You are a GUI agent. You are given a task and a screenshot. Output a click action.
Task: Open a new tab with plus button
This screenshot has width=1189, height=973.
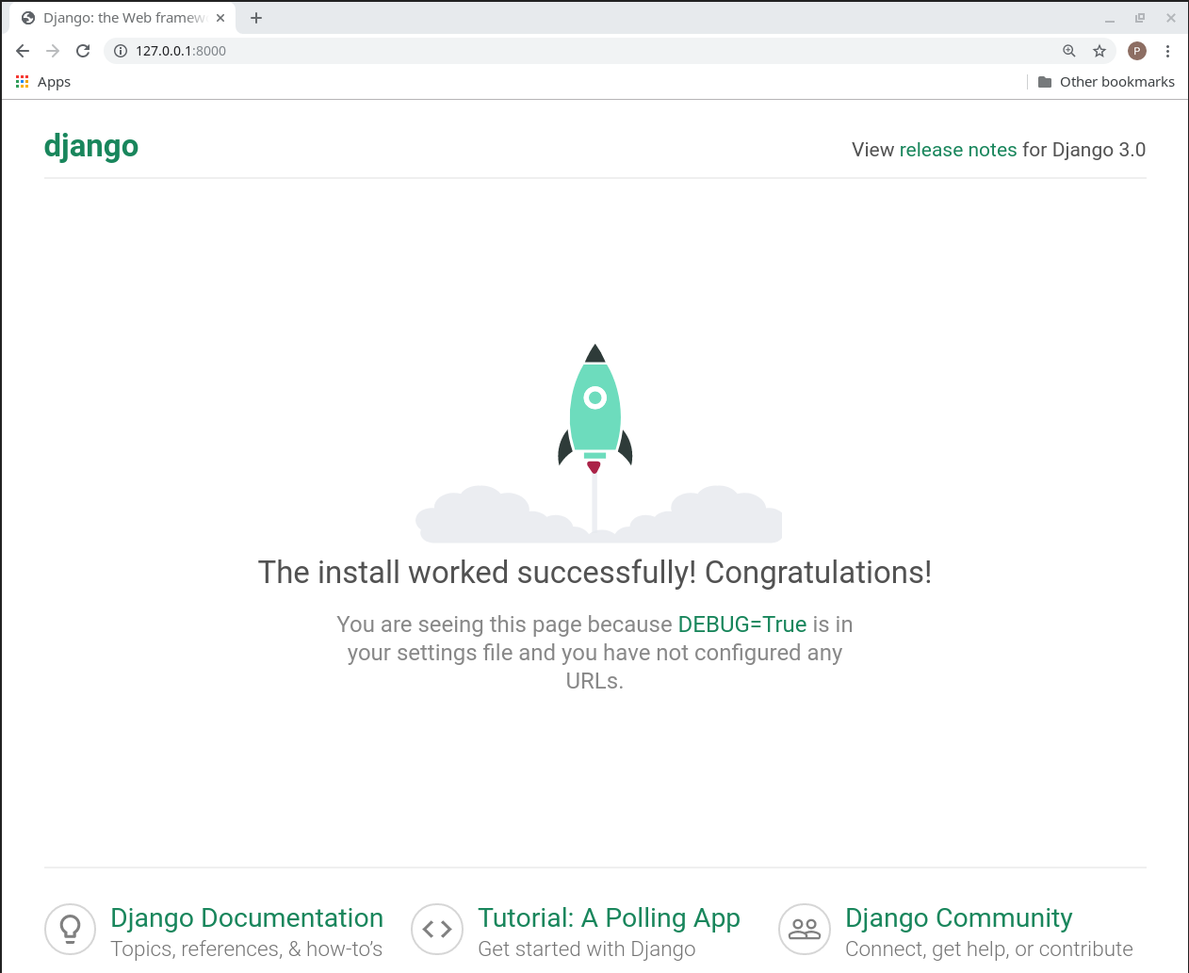tap(256, 18)
